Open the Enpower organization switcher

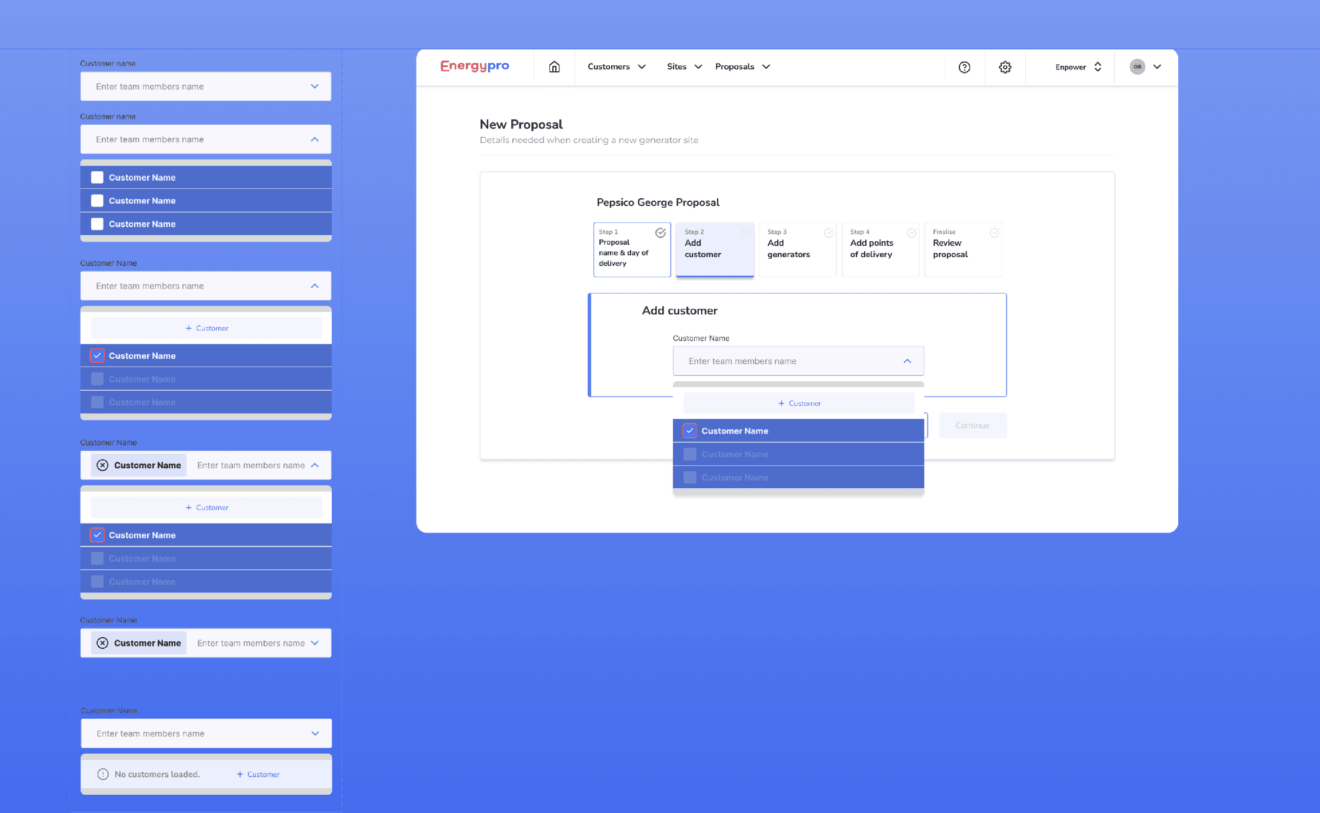[1078, 67]
